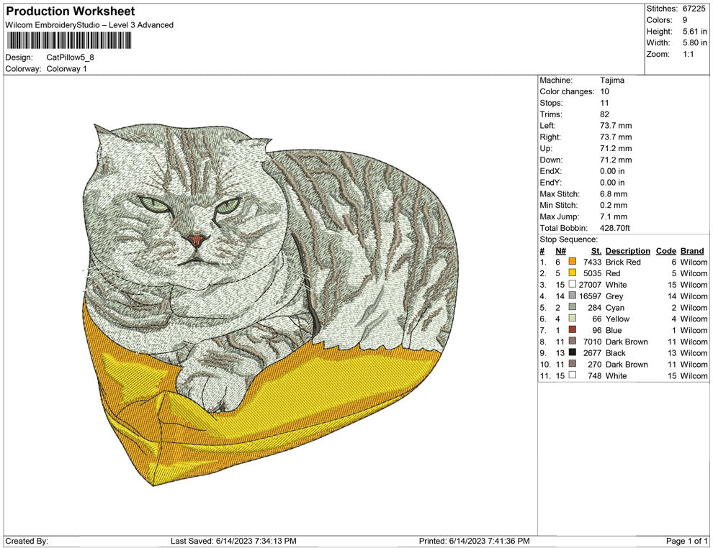Select the Blue thread chip
Image resolution: width=713 pixels, height=548 pixels.
[x=572, y=330]
